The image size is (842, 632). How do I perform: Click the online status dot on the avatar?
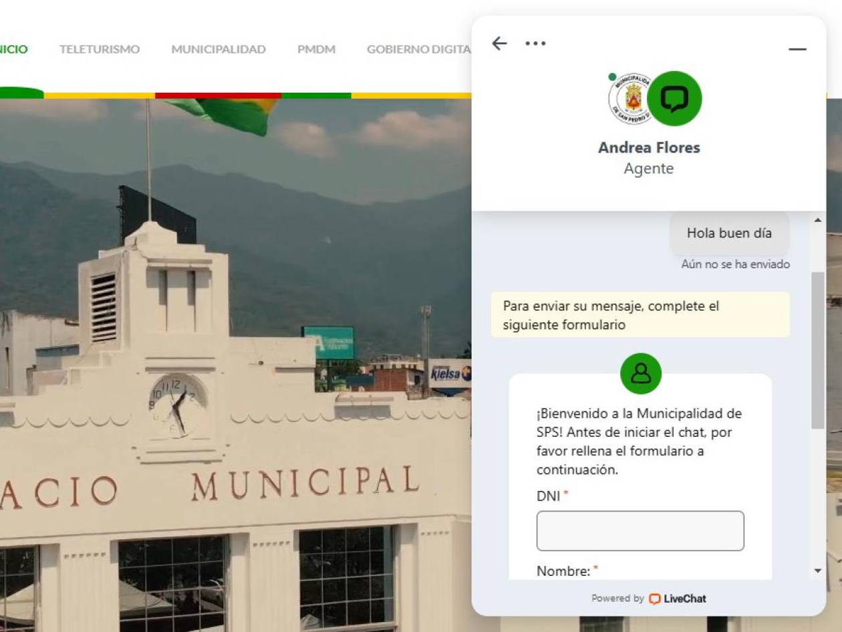(x=612, y=77)
